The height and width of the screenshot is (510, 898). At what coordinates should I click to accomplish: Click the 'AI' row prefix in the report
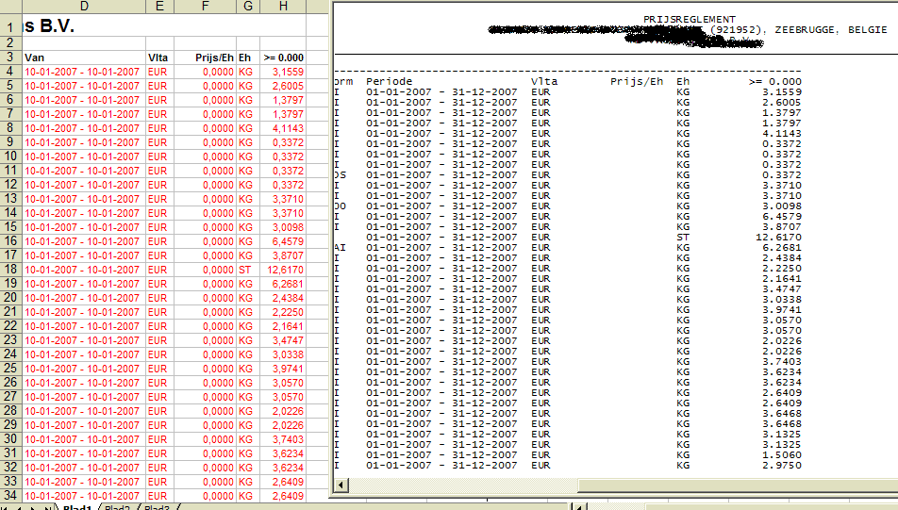(x=341, y=247)
